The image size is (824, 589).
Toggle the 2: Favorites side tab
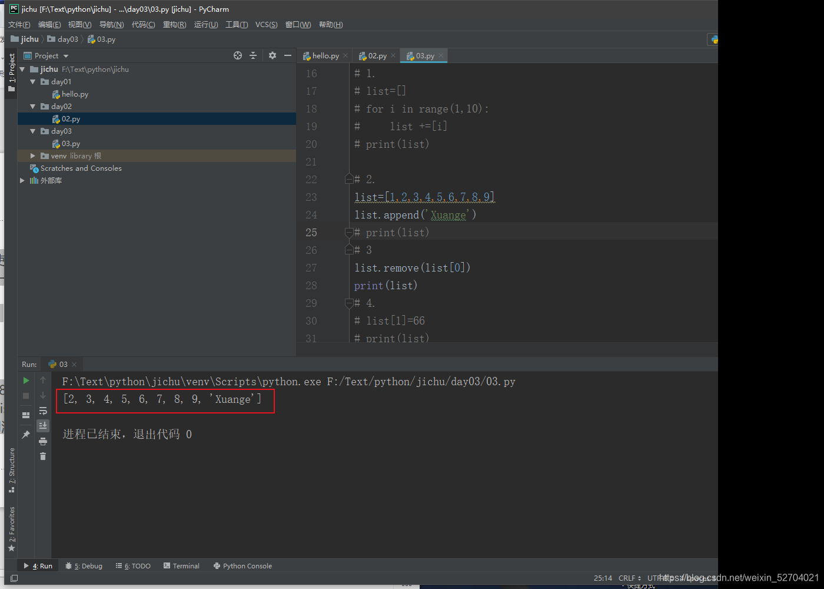12,529
